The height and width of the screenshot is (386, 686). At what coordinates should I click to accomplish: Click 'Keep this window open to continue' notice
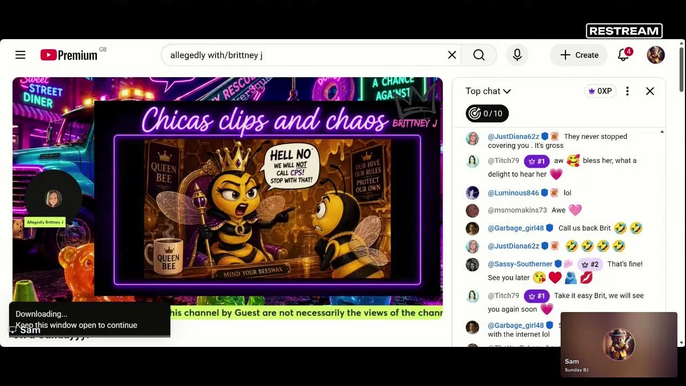point(76,325)
